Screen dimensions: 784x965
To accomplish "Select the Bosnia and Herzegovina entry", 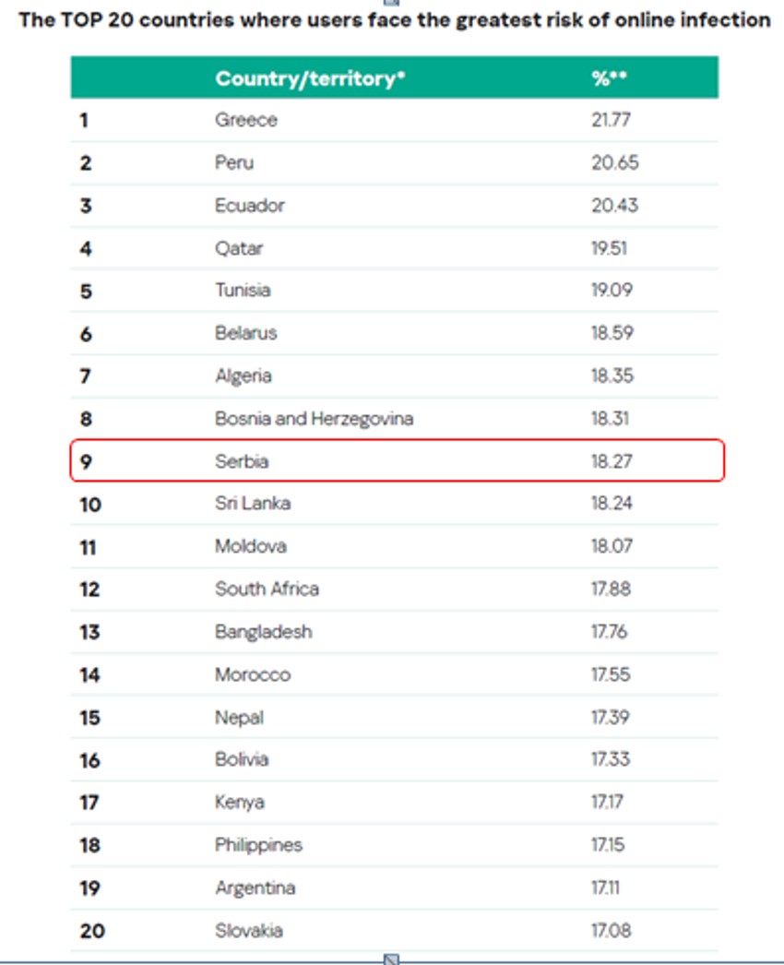I will [x=314, y=419].
